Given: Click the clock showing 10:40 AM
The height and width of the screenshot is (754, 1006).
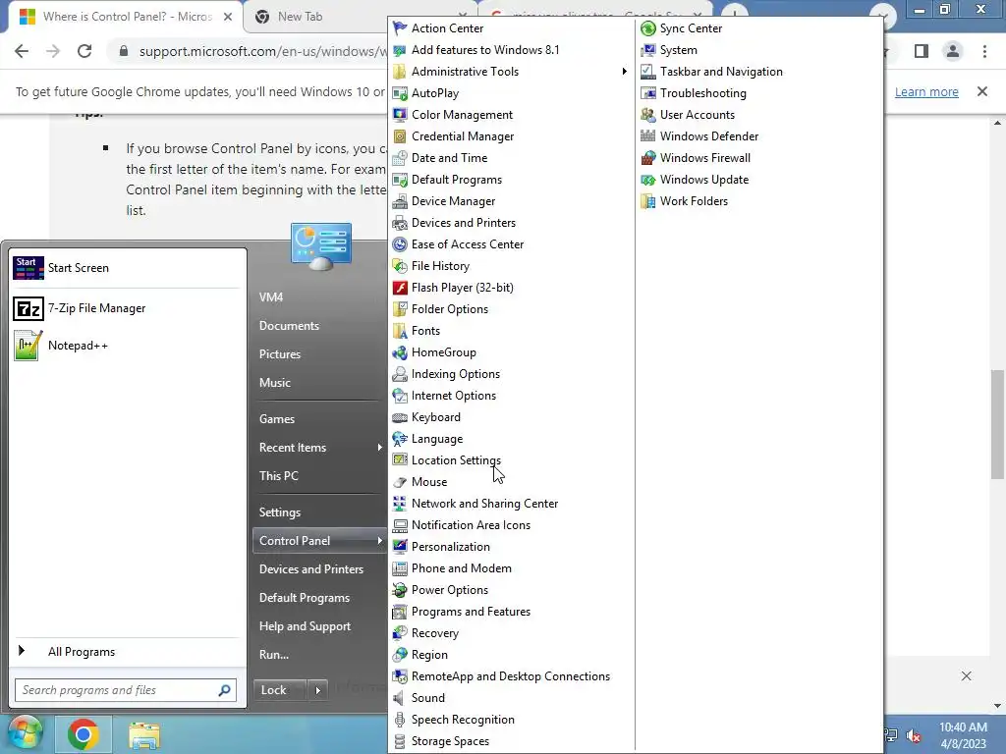Looking at the screenshot, I should coord(963,727).
